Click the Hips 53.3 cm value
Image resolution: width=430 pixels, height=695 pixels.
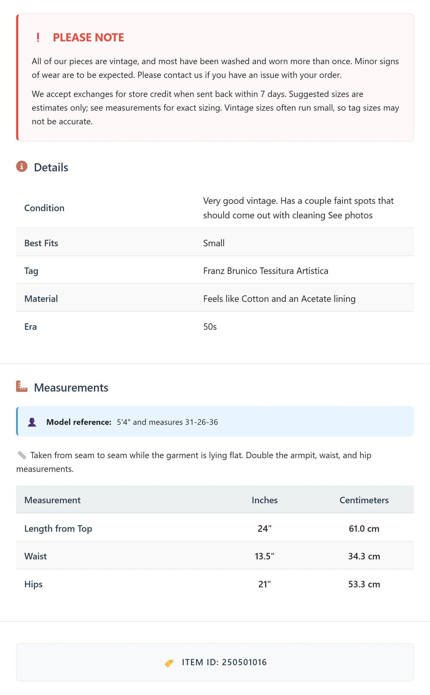click(x=364, y=584)
